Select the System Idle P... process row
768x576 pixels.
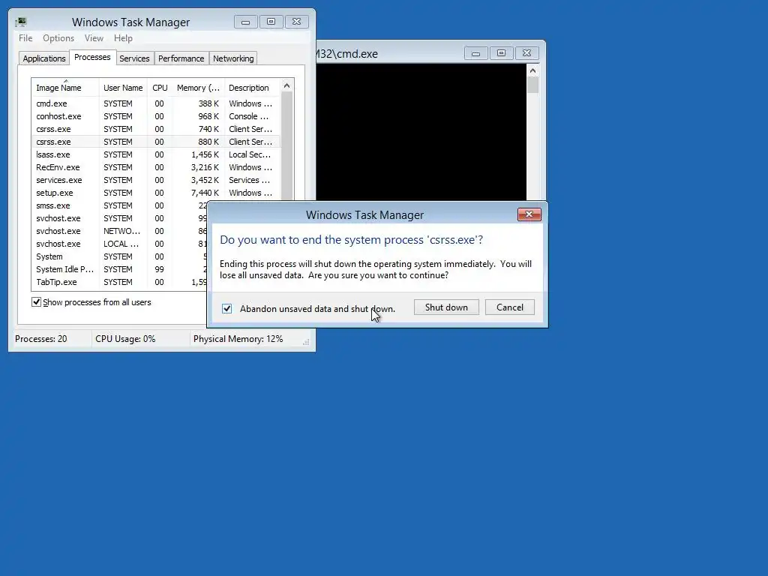point(119,269)
